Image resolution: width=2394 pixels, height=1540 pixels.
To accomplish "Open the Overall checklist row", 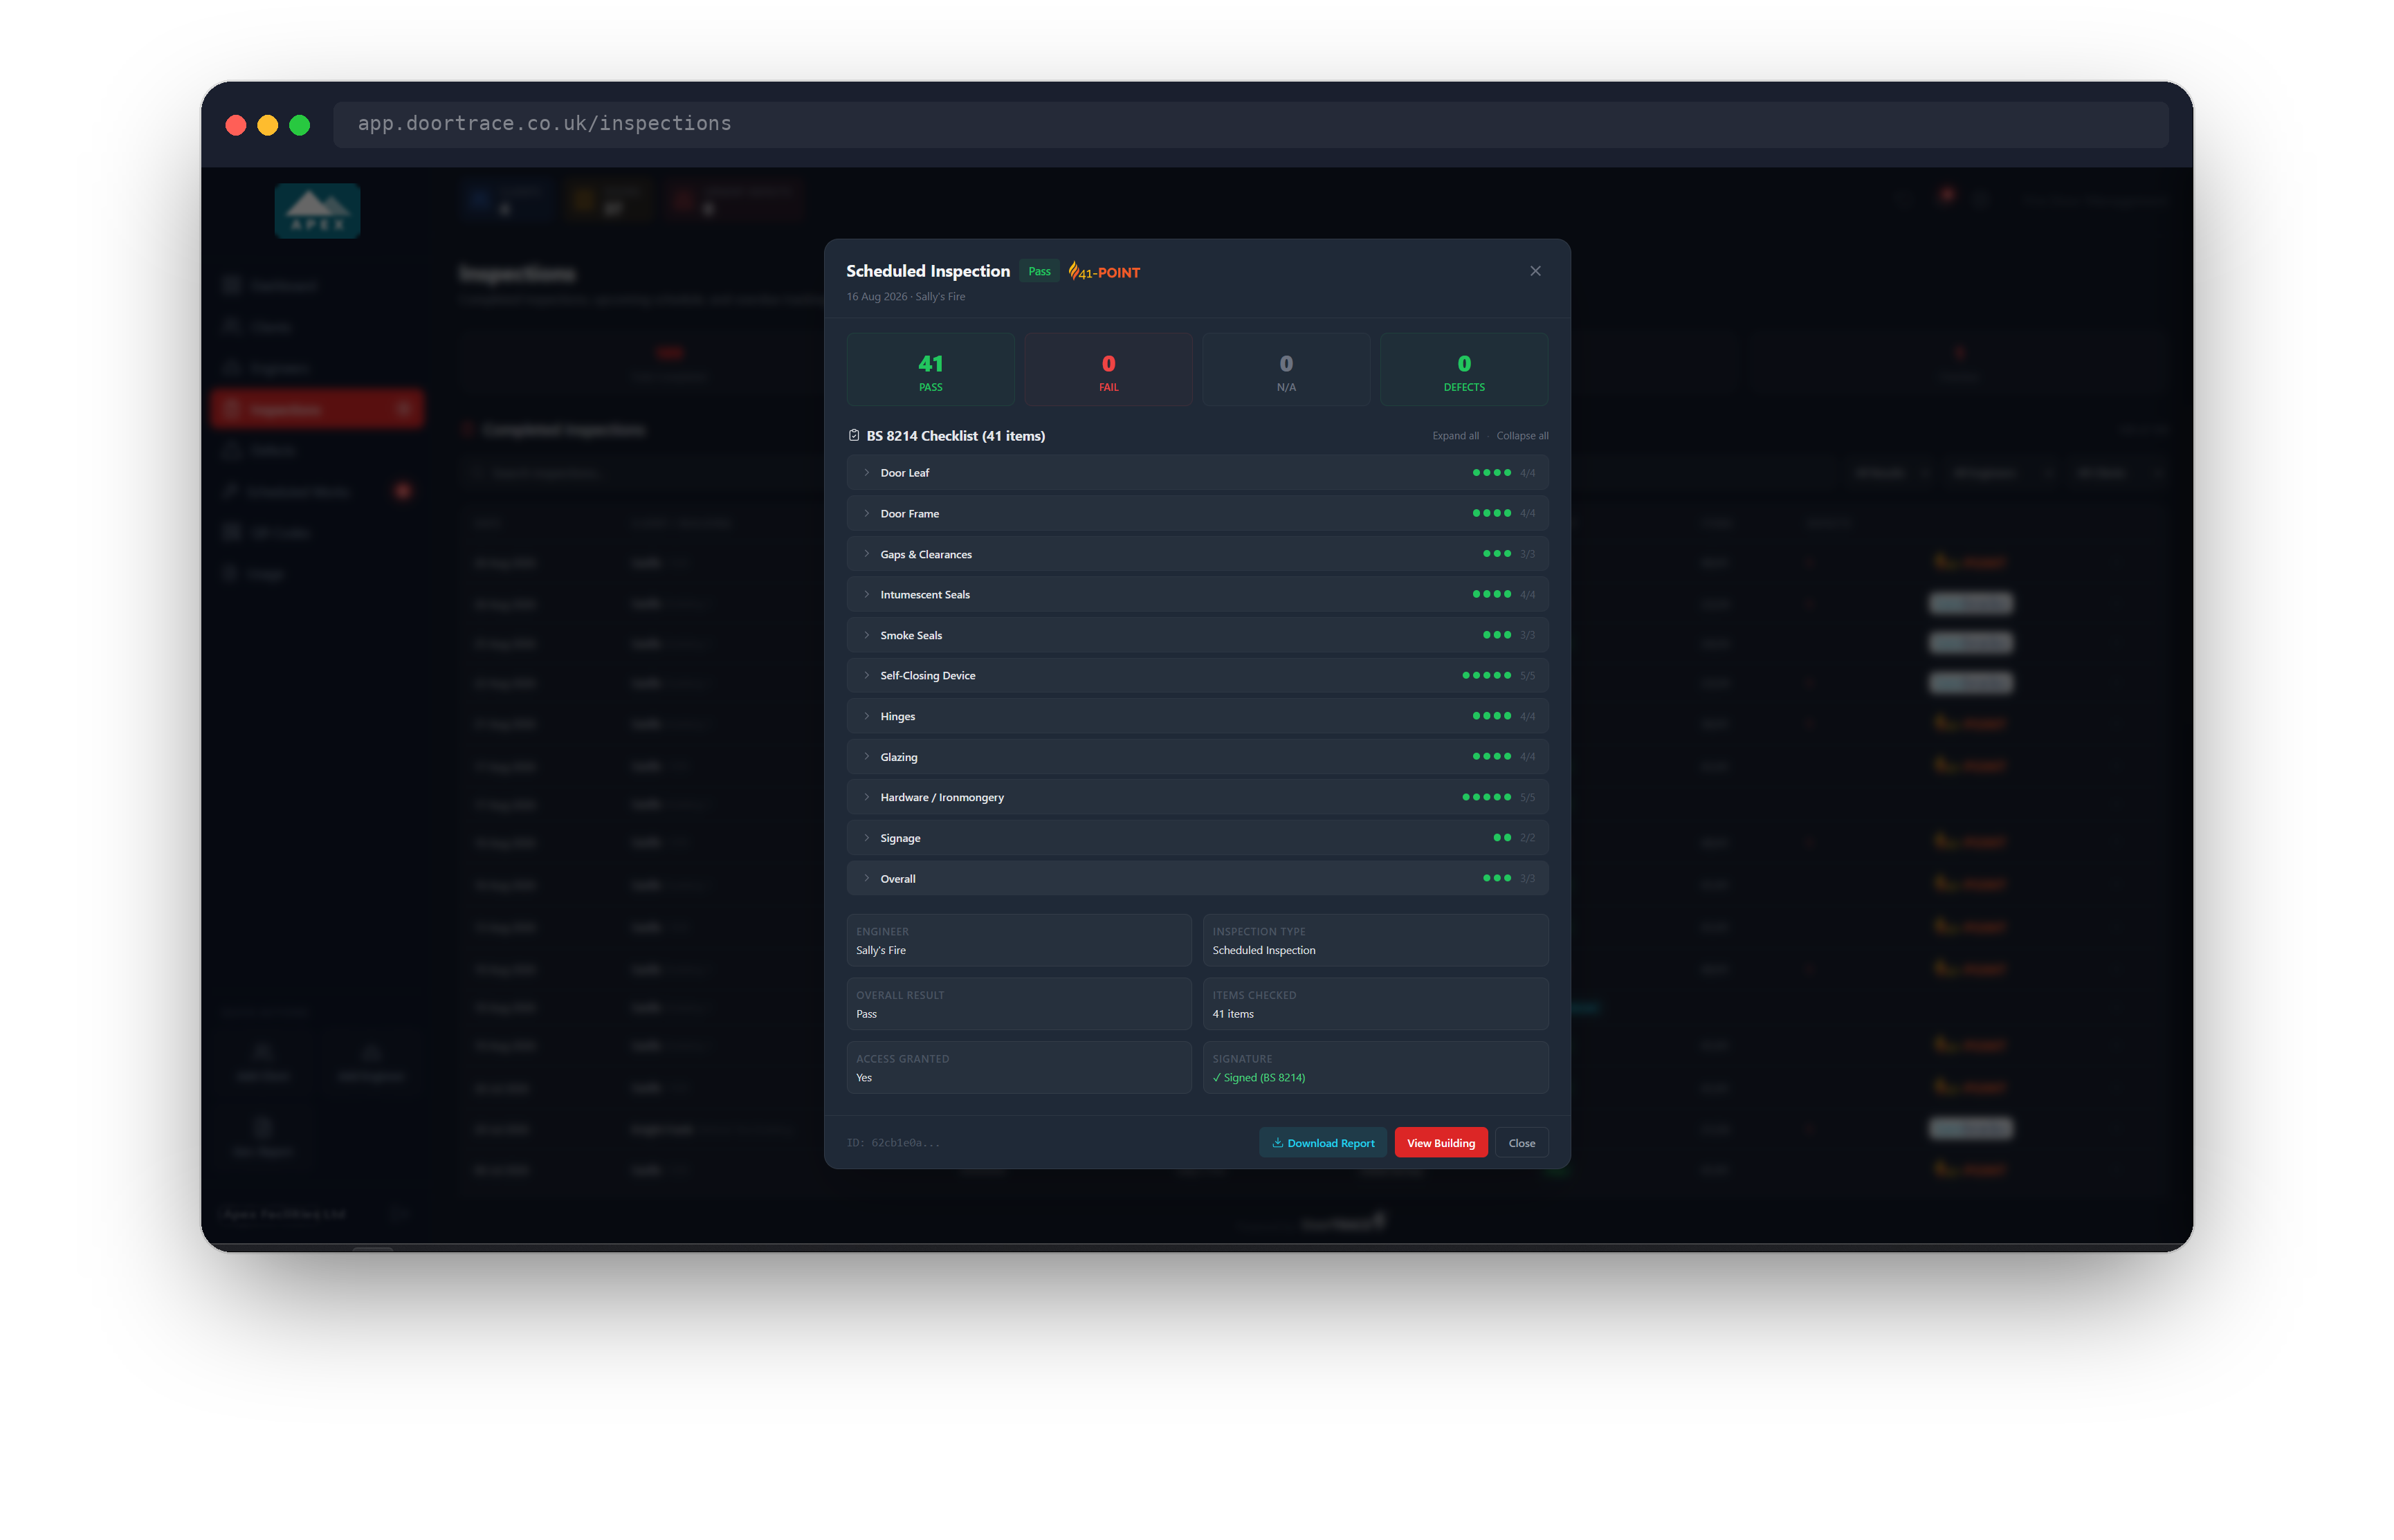I will click(x=1197, y=878).
